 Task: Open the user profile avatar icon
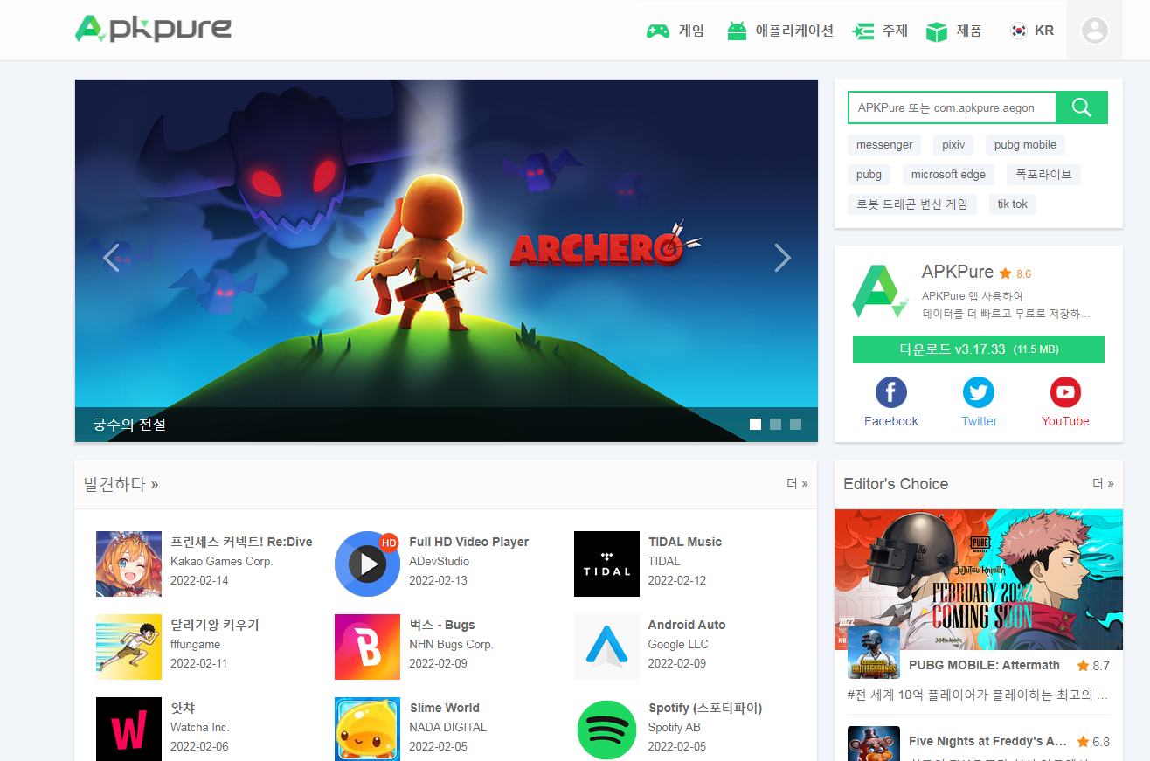pyautogui.click(x=1095, y=31)
